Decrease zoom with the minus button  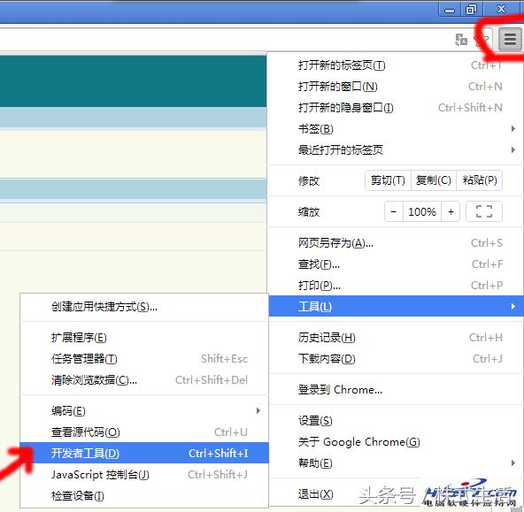pos(394,211)
